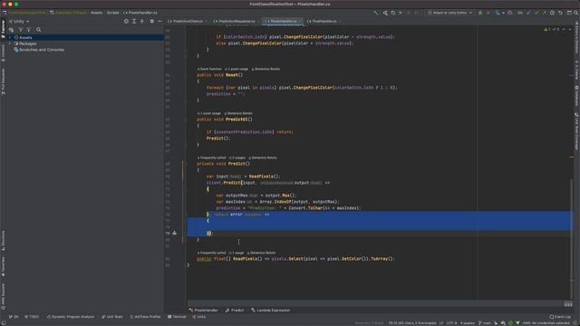580x326 pixels.
Task: Click the LF line separator in the status bar
Action: pyautogui.click(x=441, y=323)
